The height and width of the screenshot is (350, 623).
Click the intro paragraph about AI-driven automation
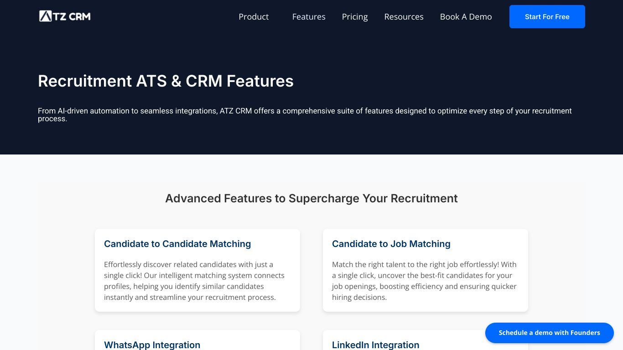tap(305, 115)
